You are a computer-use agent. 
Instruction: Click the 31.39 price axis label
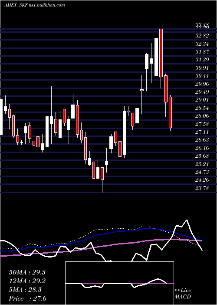pyautogui.click(x=202, y=60)
